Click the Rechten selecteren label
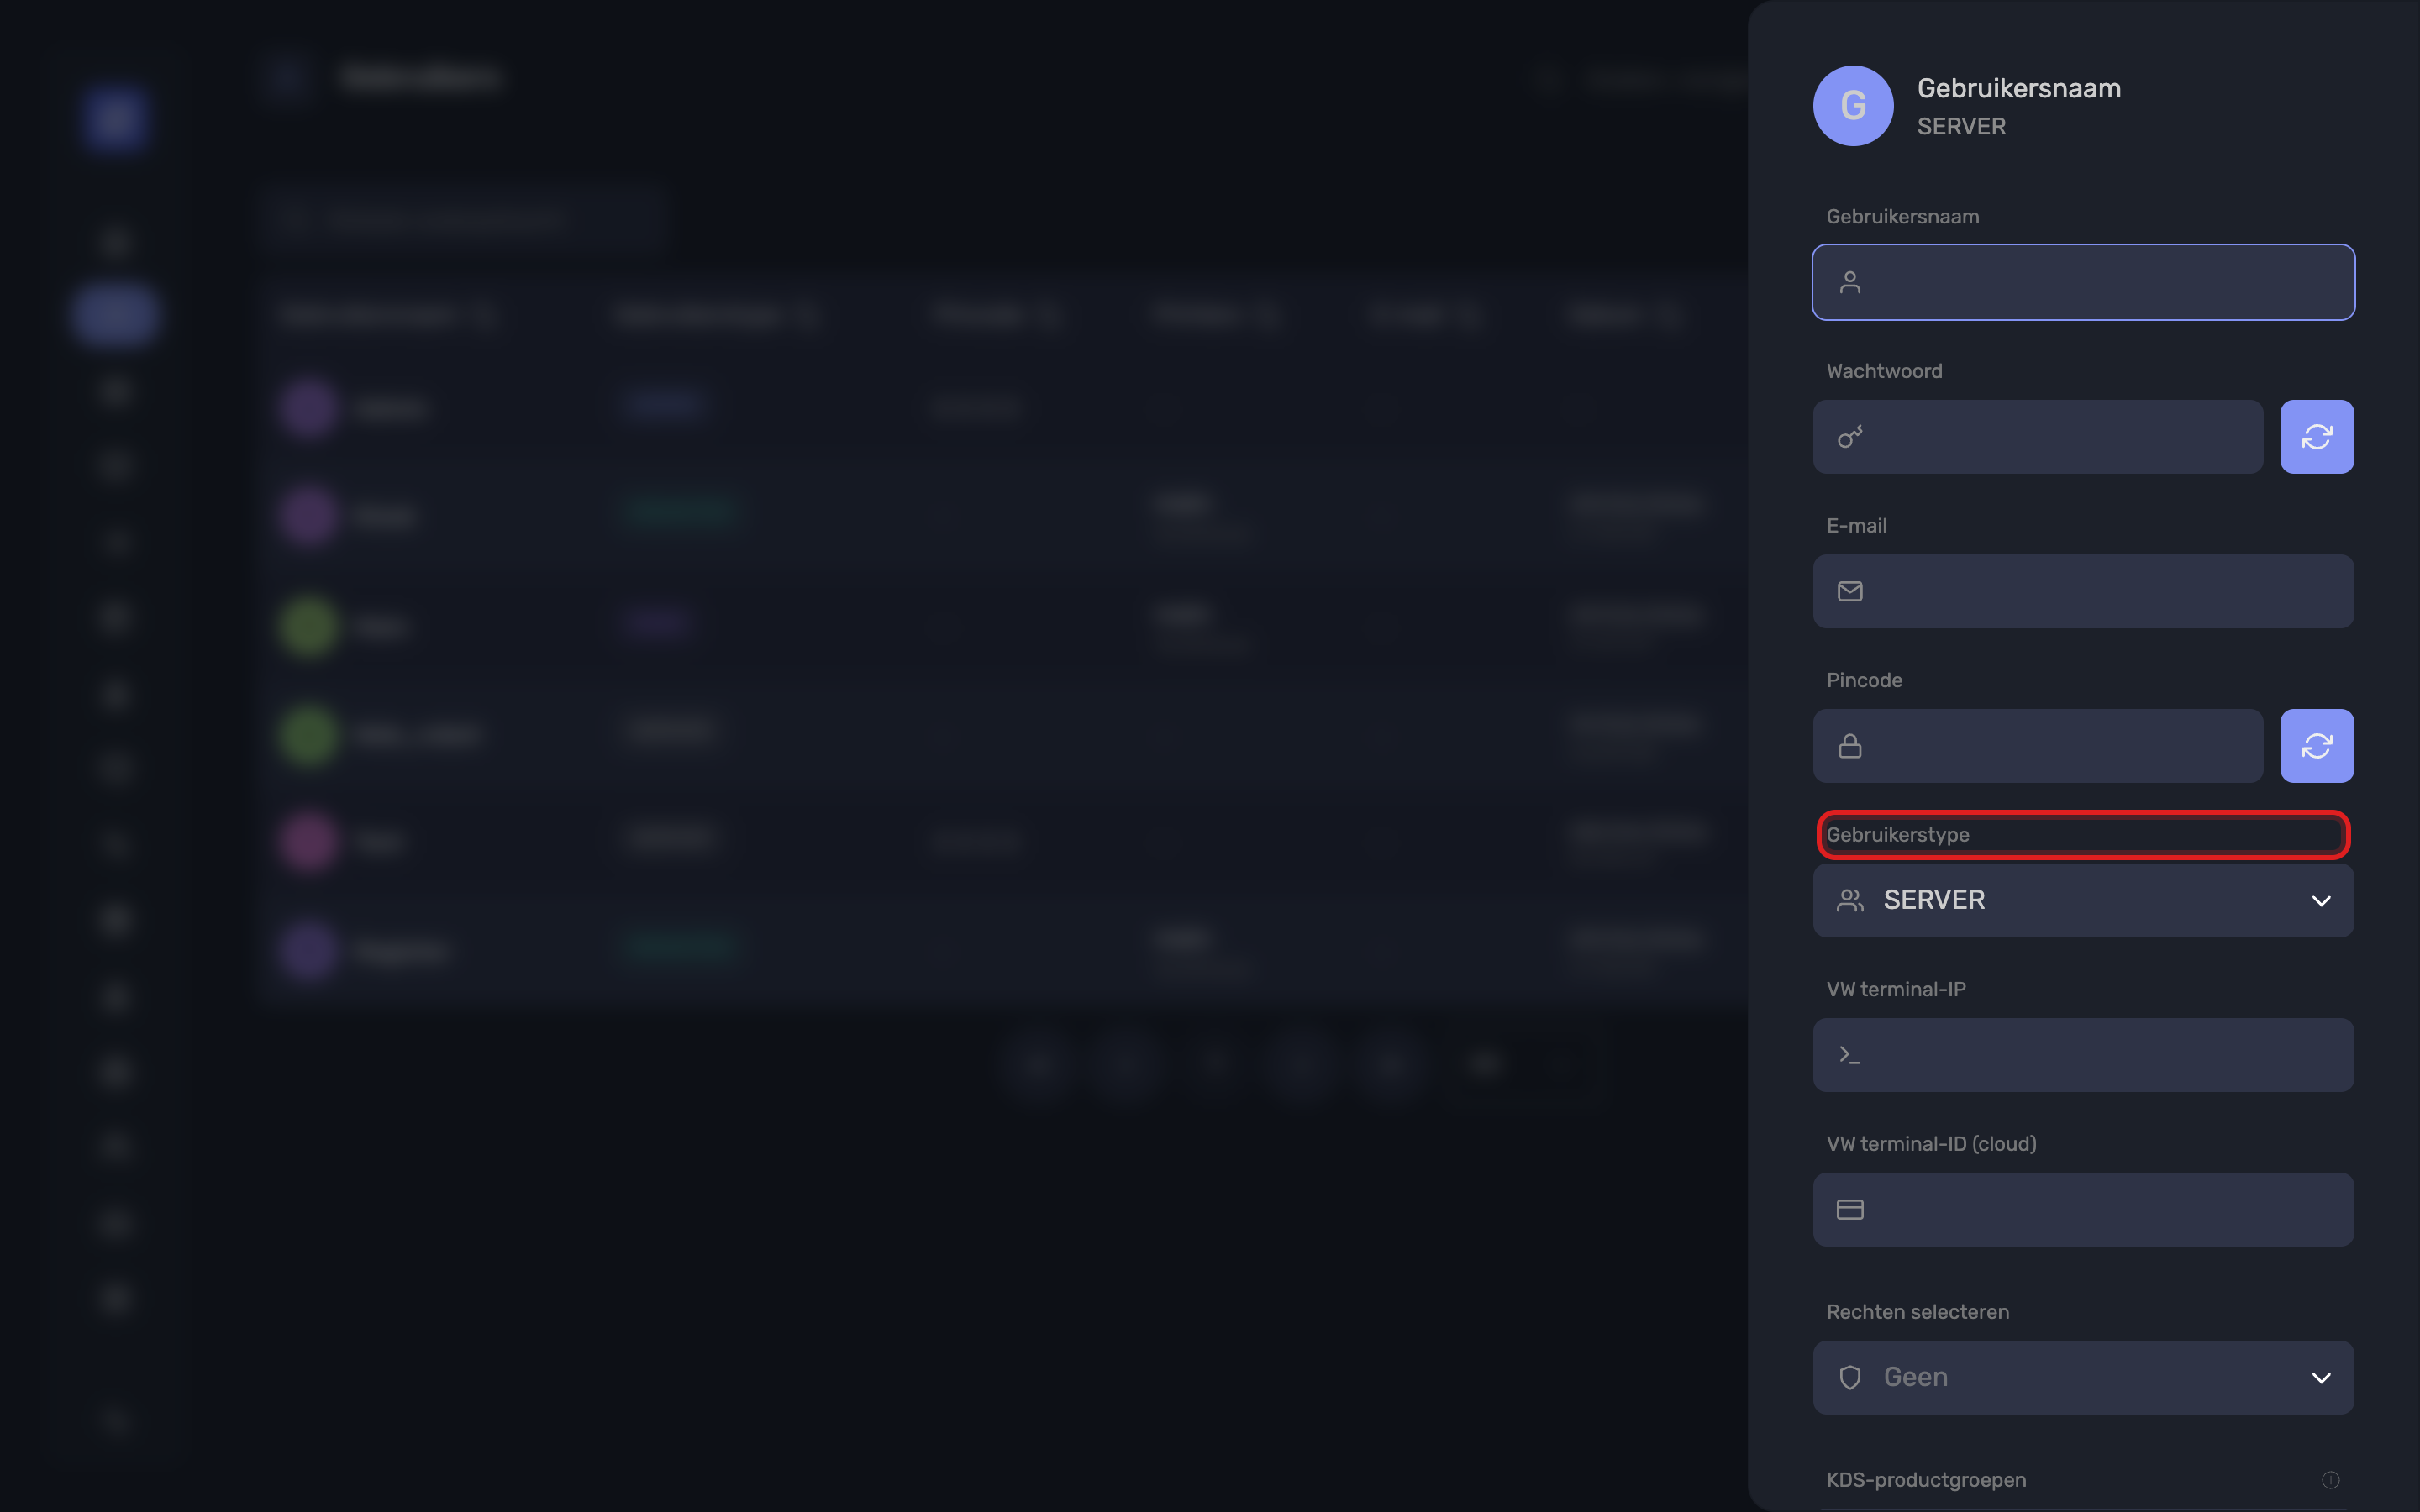The width and height of the screenshot is (2420, 1512). [x=1917, y=1312]
